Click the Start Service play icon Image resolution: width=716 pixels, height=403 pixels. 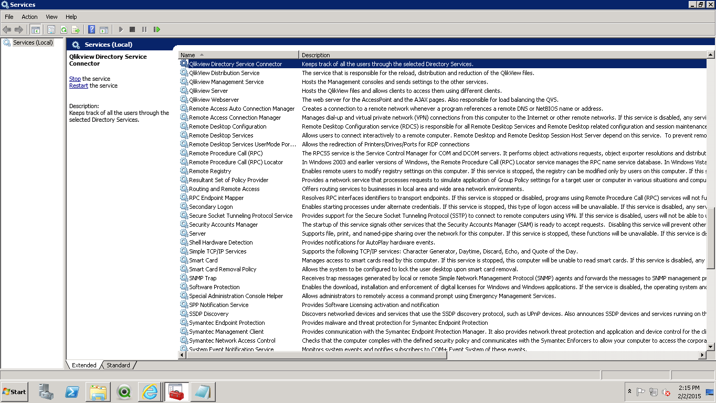coord(121,30)
